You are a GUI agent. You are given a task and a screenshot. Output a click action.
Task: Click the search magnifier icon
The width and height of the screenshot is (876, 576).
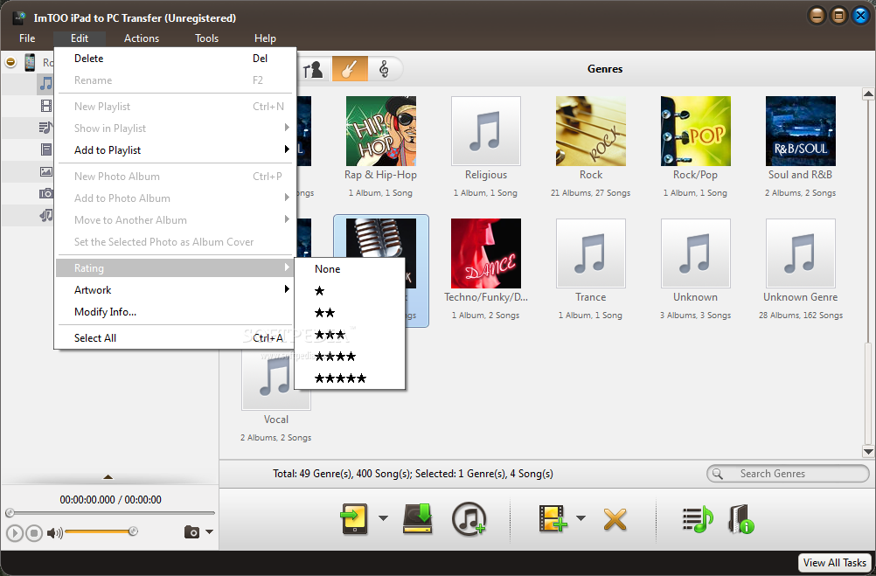718,474
